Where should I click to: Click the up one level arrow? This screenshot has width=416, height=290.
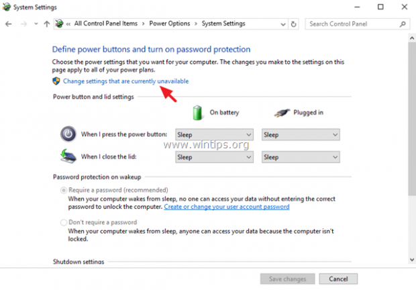point(46,23)
